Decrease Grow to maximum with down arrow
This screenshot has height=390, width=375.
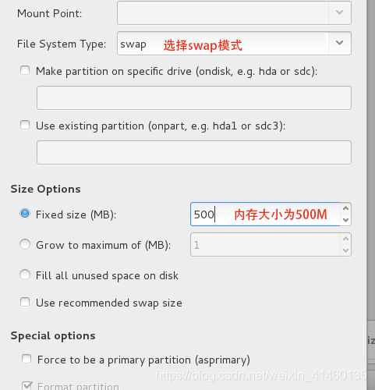[x=345, y=250]
